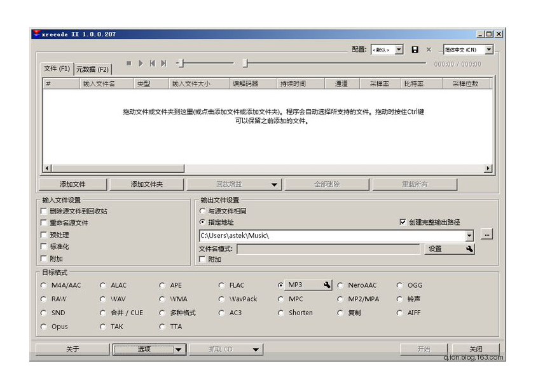Click the previous track icon
538x387 pixels.
point(153,63)
